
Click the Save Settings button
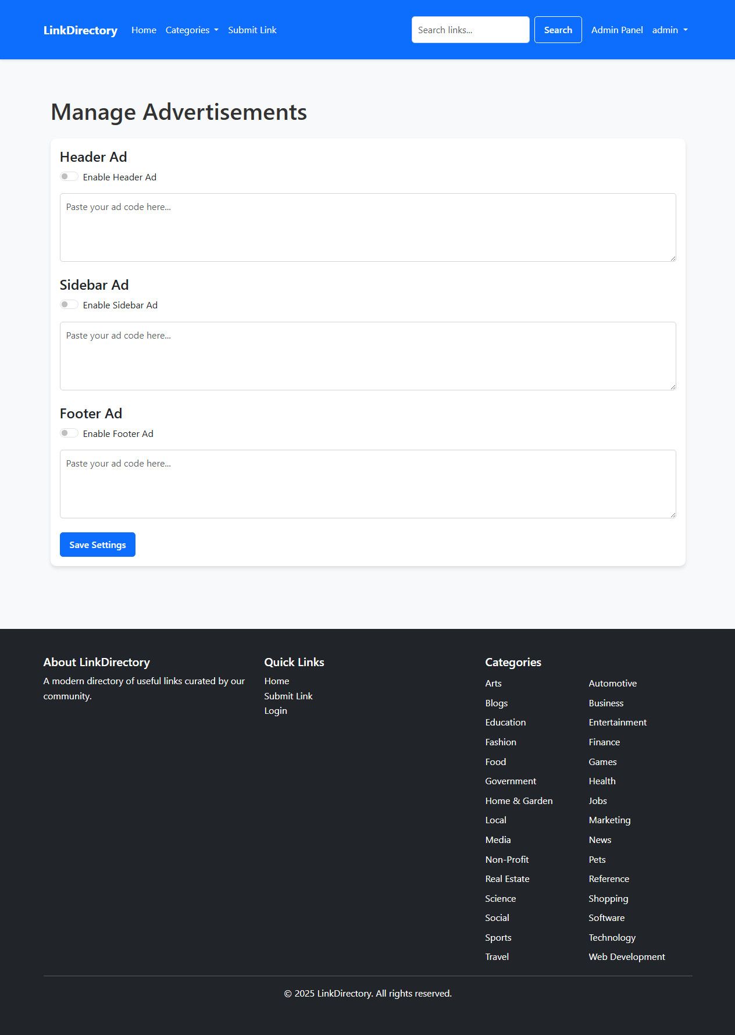(98, 545)
